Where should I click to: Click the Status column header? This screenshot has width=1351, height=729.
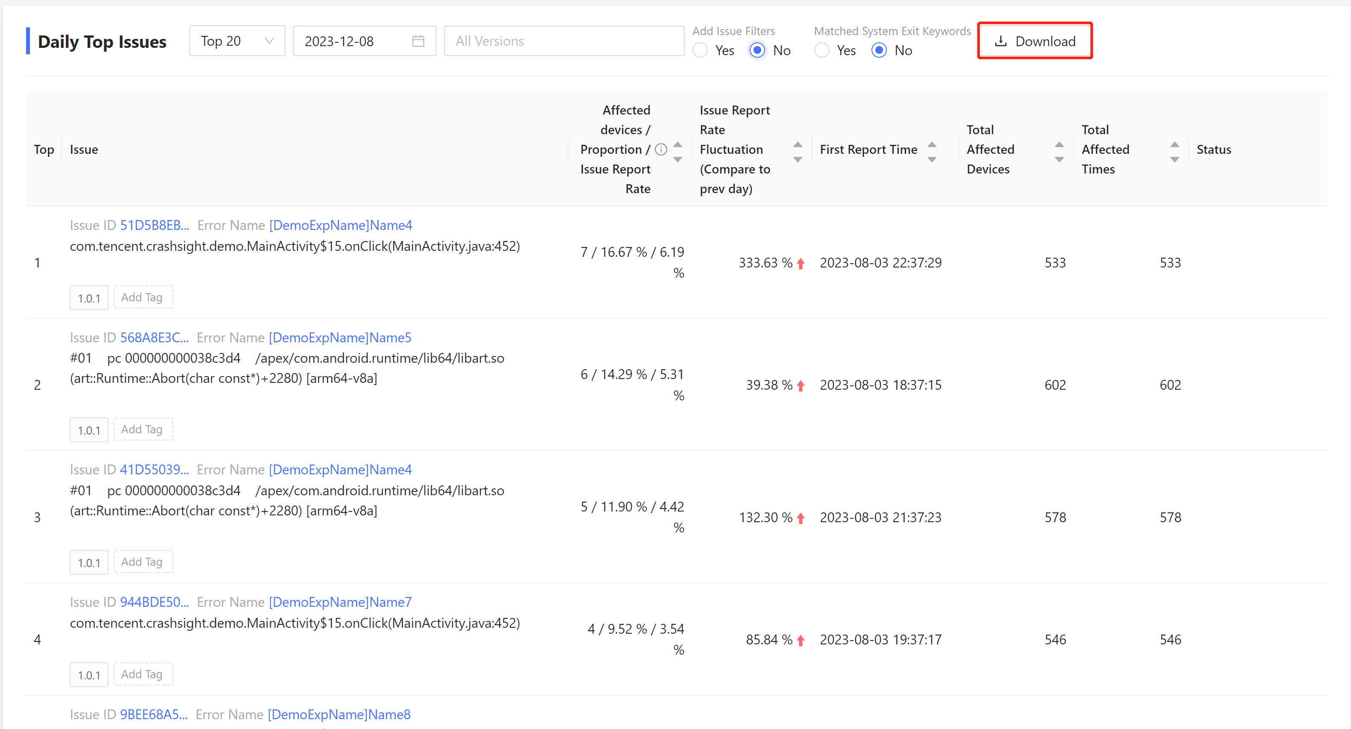pos(1214,150)
